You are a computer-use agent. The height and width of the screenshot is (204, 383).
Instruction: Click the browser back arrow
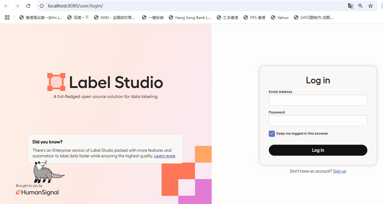pos(6,6)
